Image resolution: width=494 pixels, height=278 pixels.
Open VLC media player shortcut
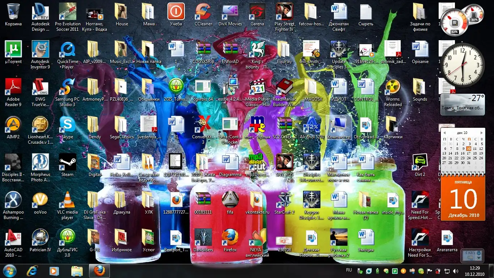click(x=67, y=200)
